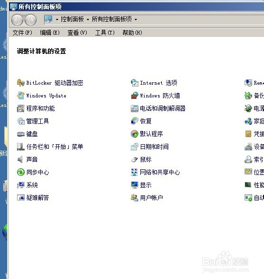Open the 任务栏和「开始」菜单 link text
Viewport: 264px width, 279px height.
(55, 147)
